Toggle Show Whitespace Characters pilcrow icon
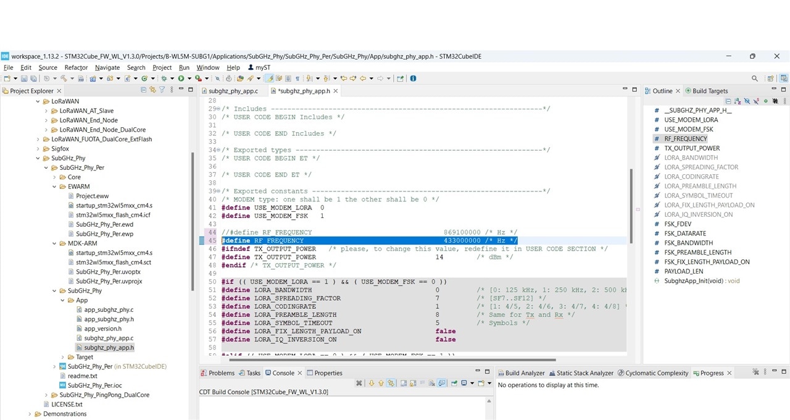This screenshot has height=420, width=790. [297, 78]
